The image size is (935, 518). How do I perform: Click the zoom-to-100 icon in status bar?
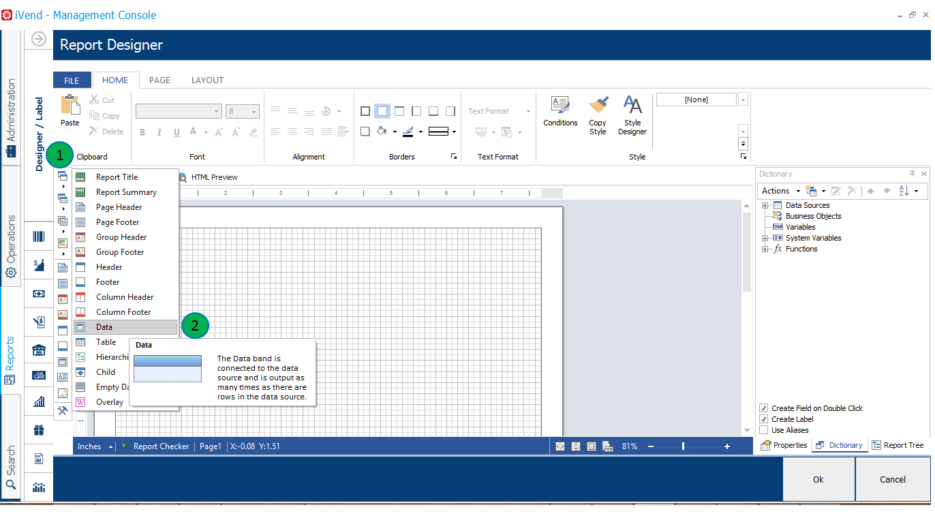(608, 446)
